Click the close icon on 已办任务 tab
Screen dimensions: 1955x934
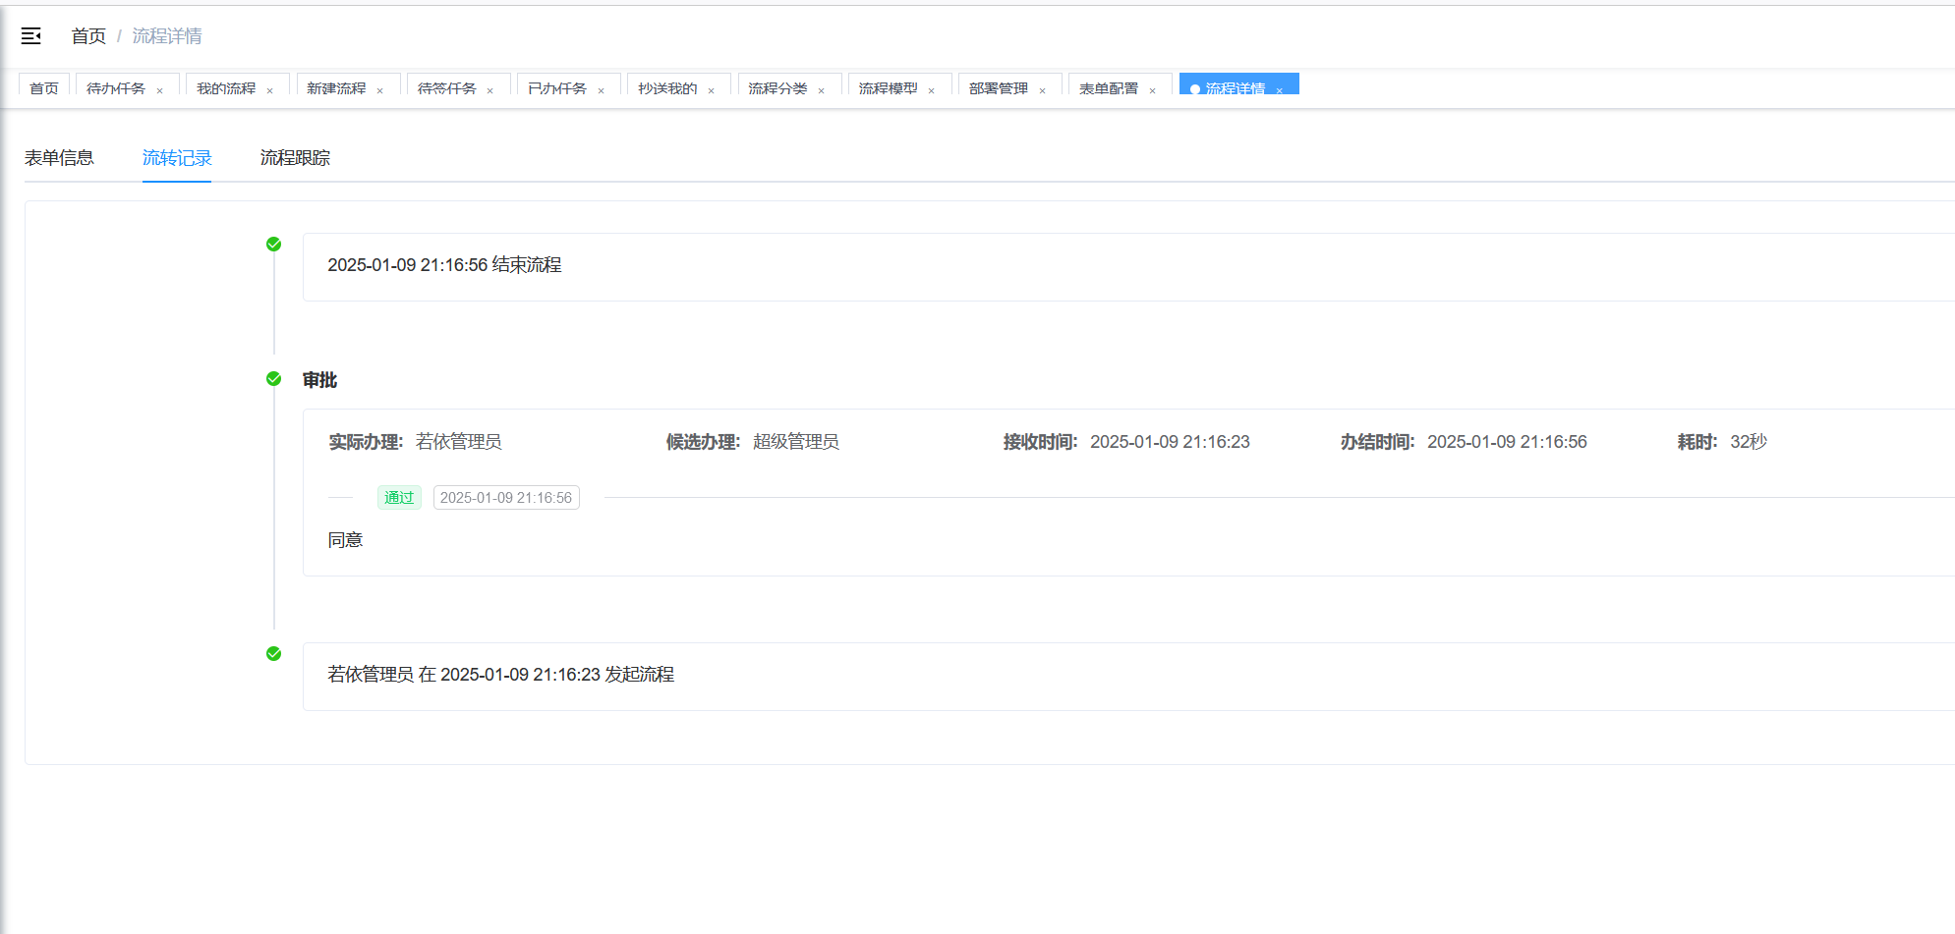601,90
